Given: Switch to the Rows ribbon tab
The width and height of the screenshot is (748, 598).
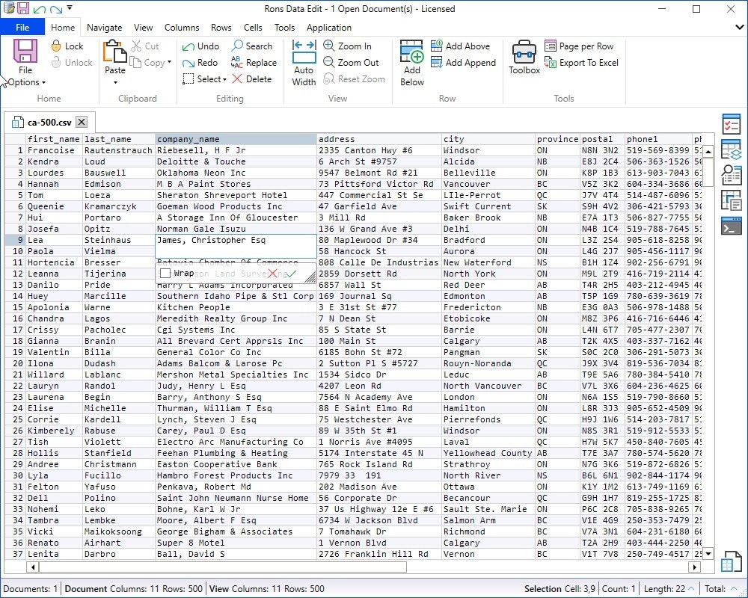Looking at the screenshot, I should (221, 28).
